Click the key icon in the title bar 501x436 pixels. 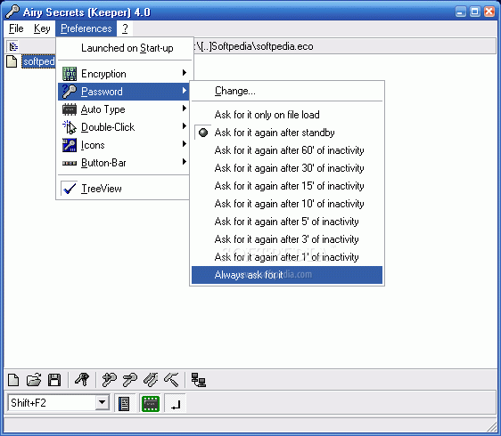click(12, 12)
